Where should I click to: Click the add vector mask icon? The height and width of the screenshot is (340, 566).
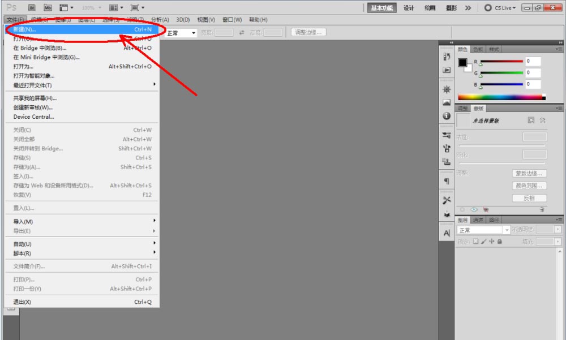(543, 120)
